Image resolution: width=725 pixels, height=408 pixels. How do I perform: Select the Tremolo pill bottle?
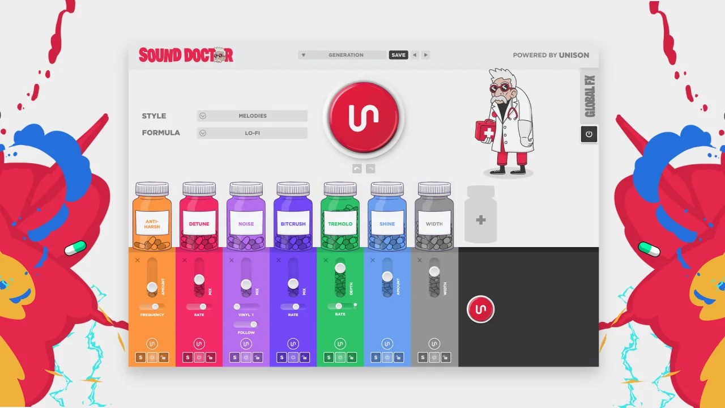[x=340, y=216]
